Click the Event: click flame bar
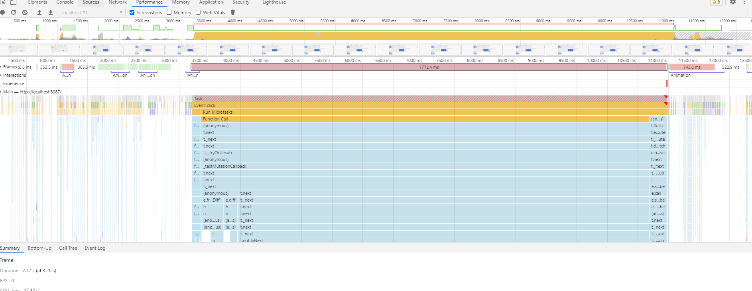 point(429,105)
